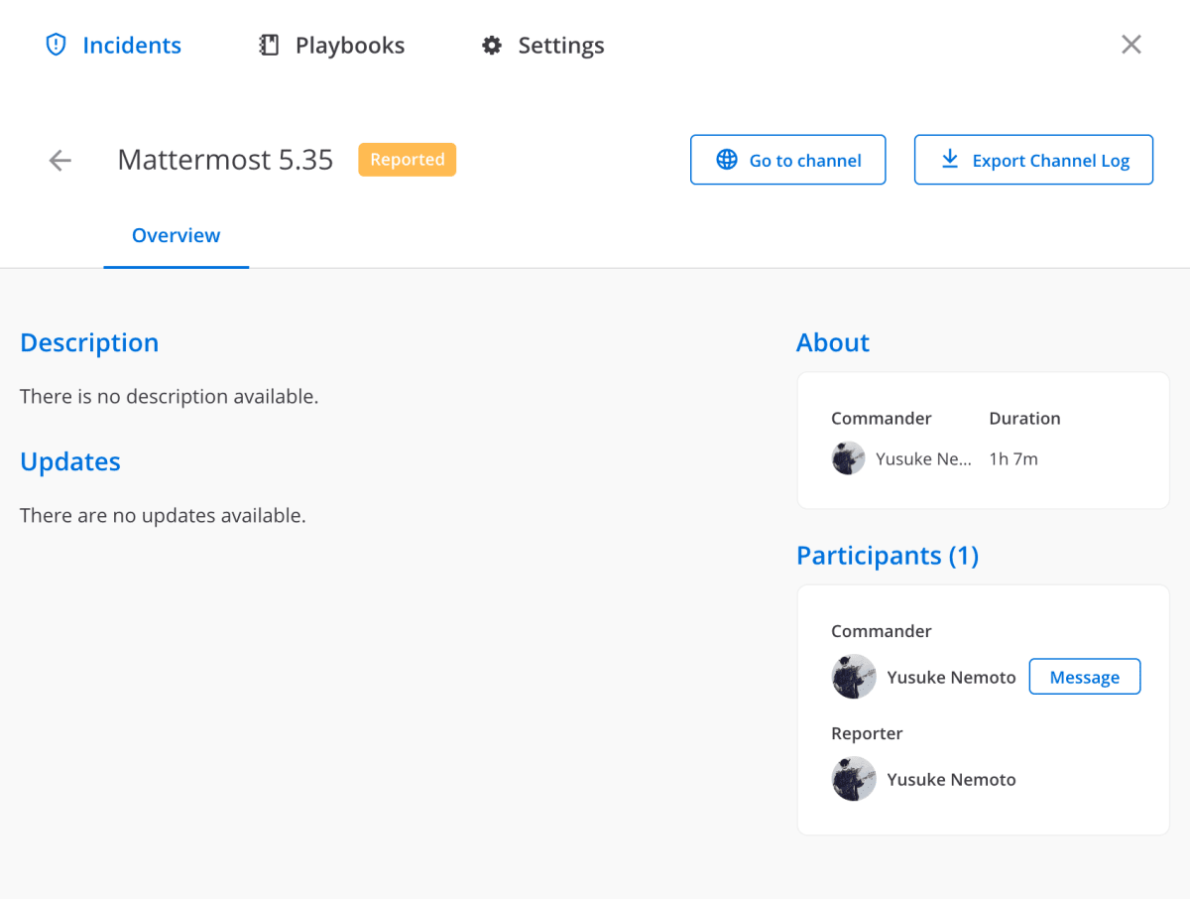Click Yusuke Nemoto name under Reporter
The image size is (1190, 899).
(952, 780)
